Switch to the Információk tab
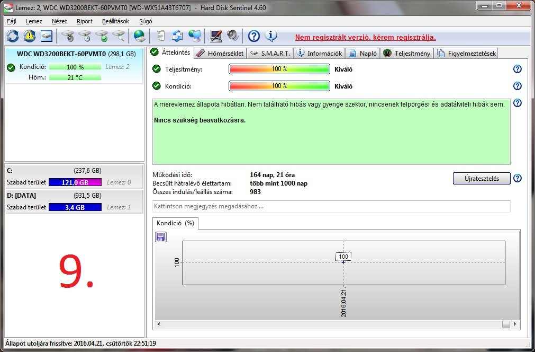 pyautogui.click(x=320, y=54)
